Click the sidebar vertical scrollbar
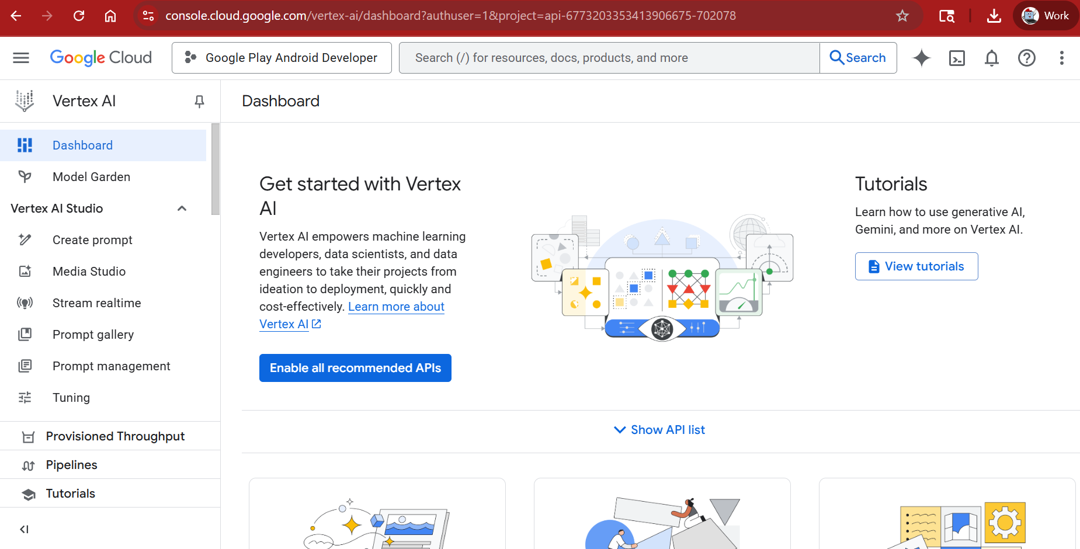Viewport: 1080px width, 549px height. click(216, 169)
